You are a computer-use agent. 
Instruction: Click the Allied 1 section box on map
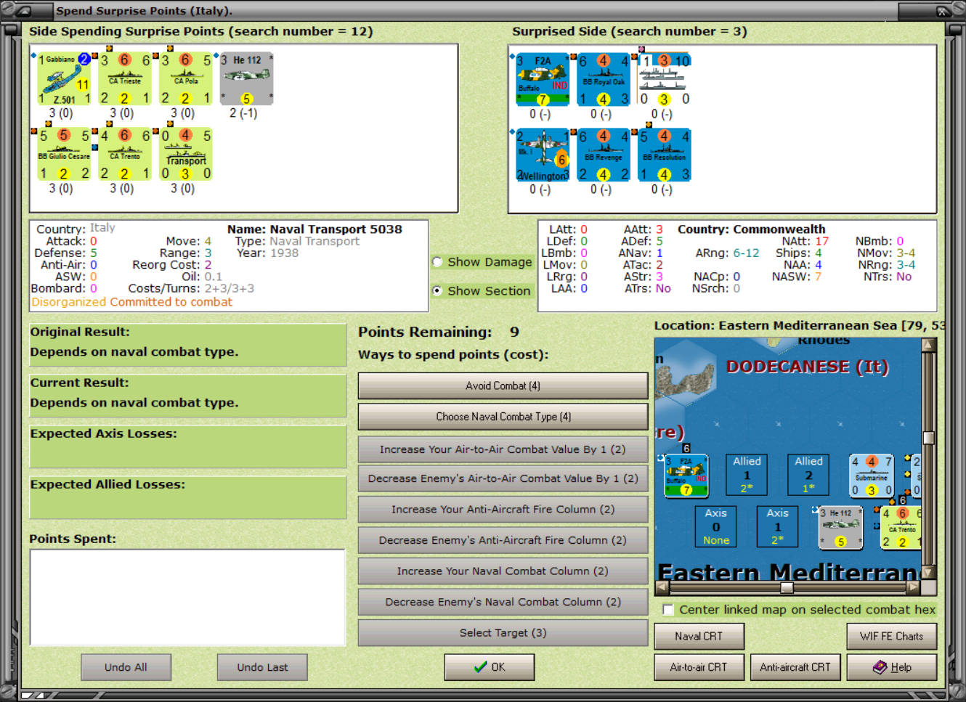coord(747,475)
